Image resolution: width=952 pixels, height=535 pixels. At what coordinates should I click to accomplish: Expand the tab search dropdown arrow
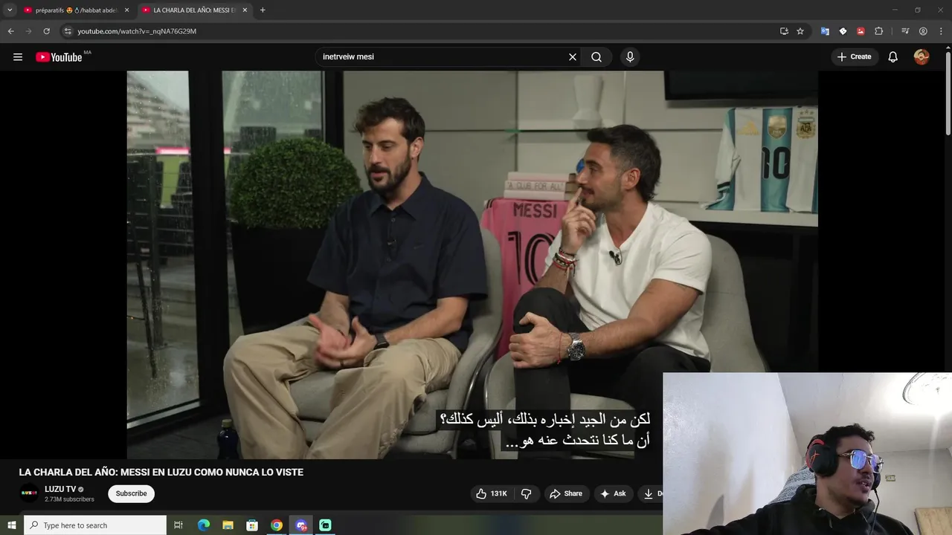(10, 10)
